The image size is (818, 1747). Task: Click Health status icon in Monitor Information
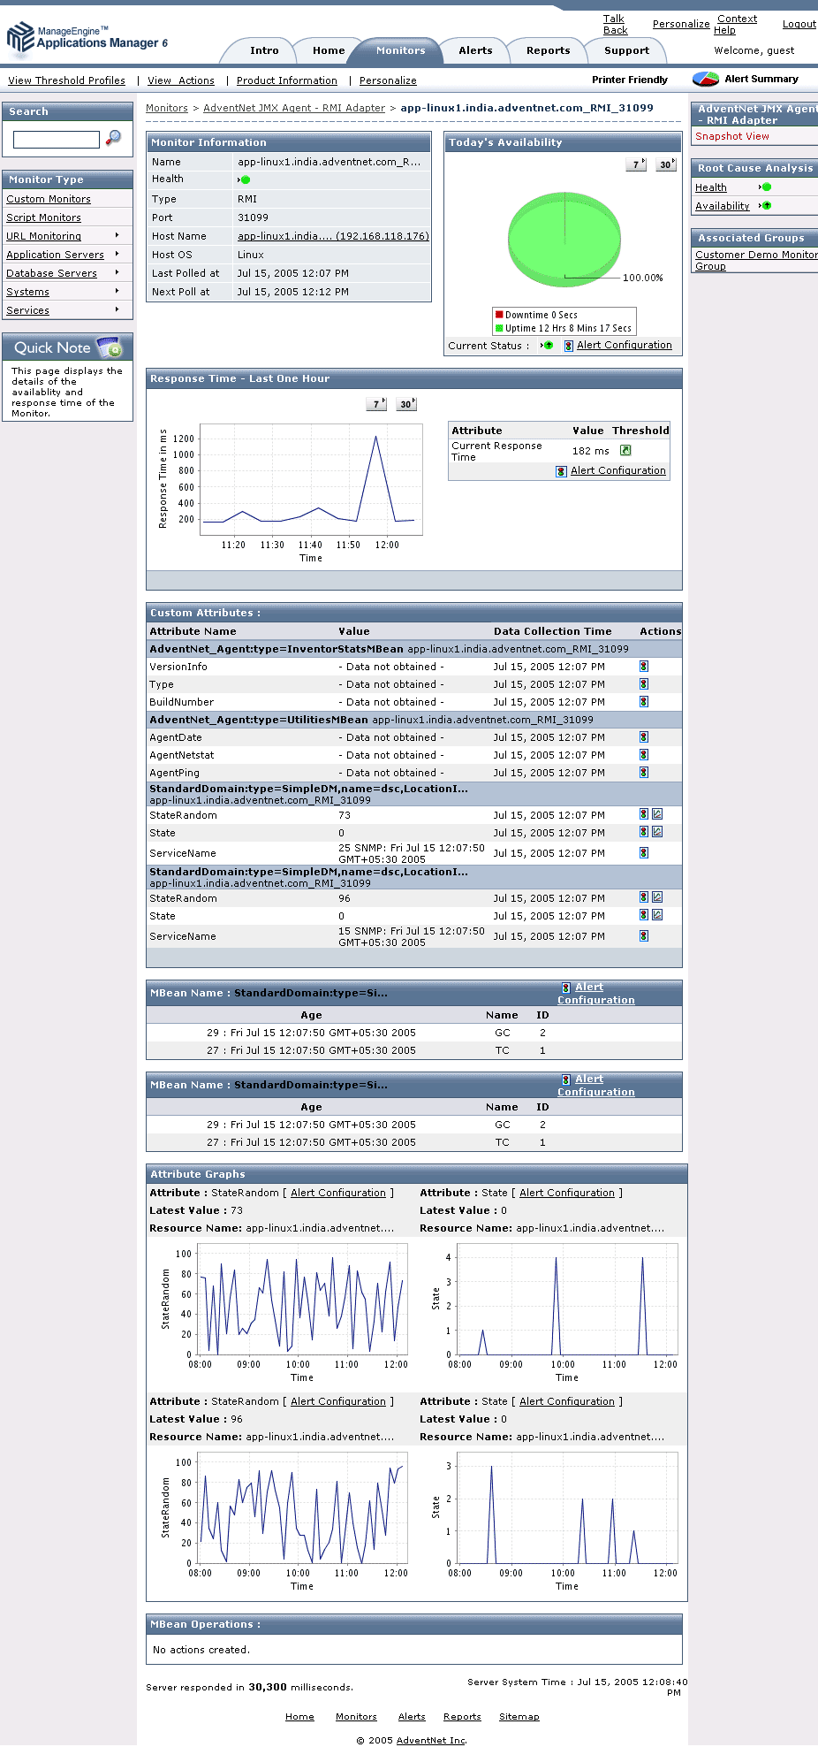point(245,179)
